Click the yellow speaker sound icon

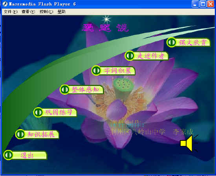click(x=189, y=144)
